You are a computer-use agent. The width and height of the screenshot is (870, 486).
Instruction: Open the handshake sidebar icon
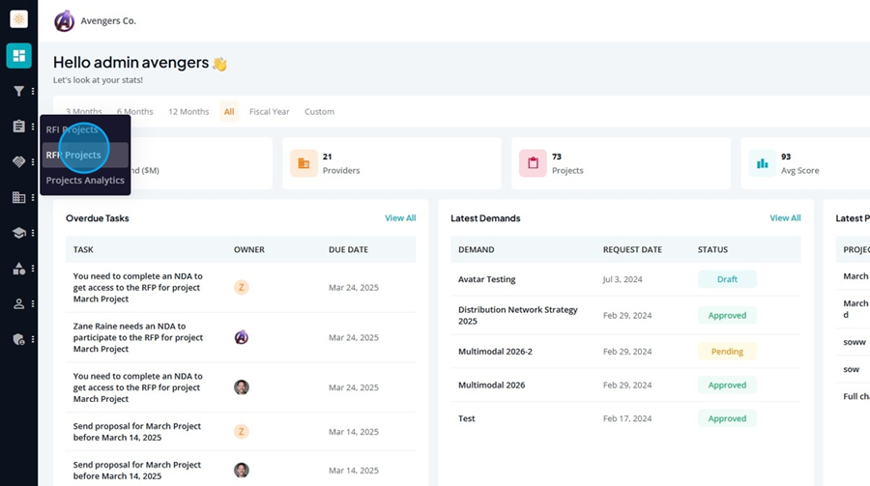[x=19, y=162]
